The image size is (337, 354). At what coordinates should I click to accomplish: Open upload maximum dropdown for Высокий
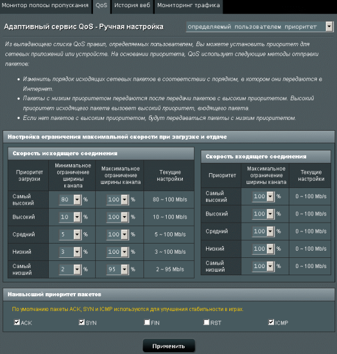(x=117, y=217)
